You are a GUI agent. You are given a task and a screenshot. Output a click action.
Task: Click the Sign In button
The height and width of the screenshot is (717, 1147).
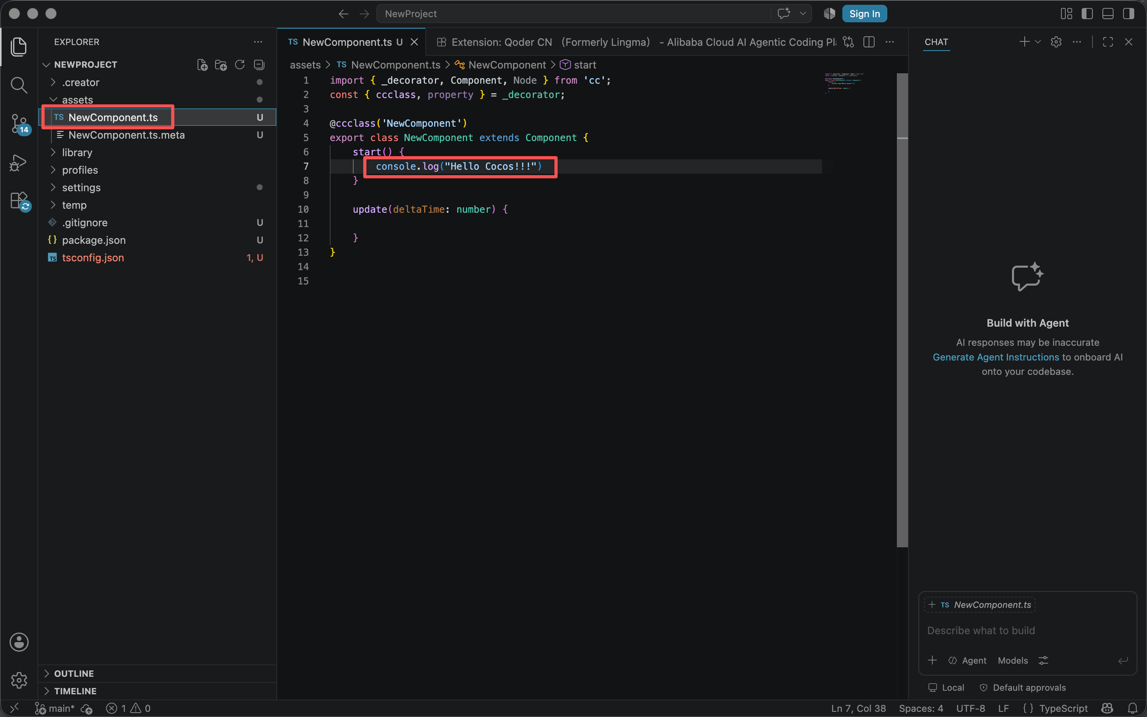point(865,14)
